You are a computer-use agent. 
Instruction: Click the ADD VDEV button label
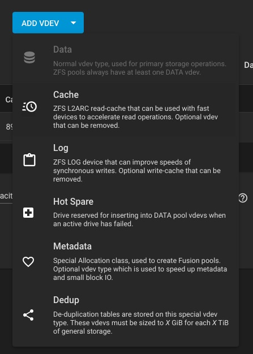point(40,23)
